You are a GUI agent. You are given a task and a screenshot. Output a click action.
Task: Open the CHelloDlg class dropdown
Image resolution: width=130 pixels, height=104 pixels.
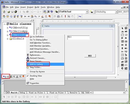pos(116,12)
